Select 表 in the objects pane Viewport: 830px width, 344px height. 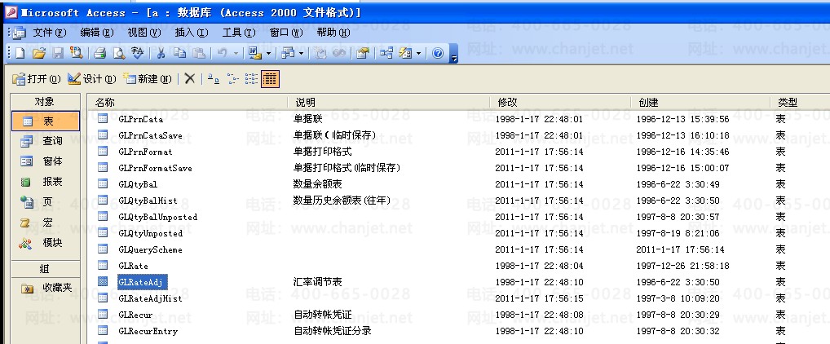click(x=46, y=121)
